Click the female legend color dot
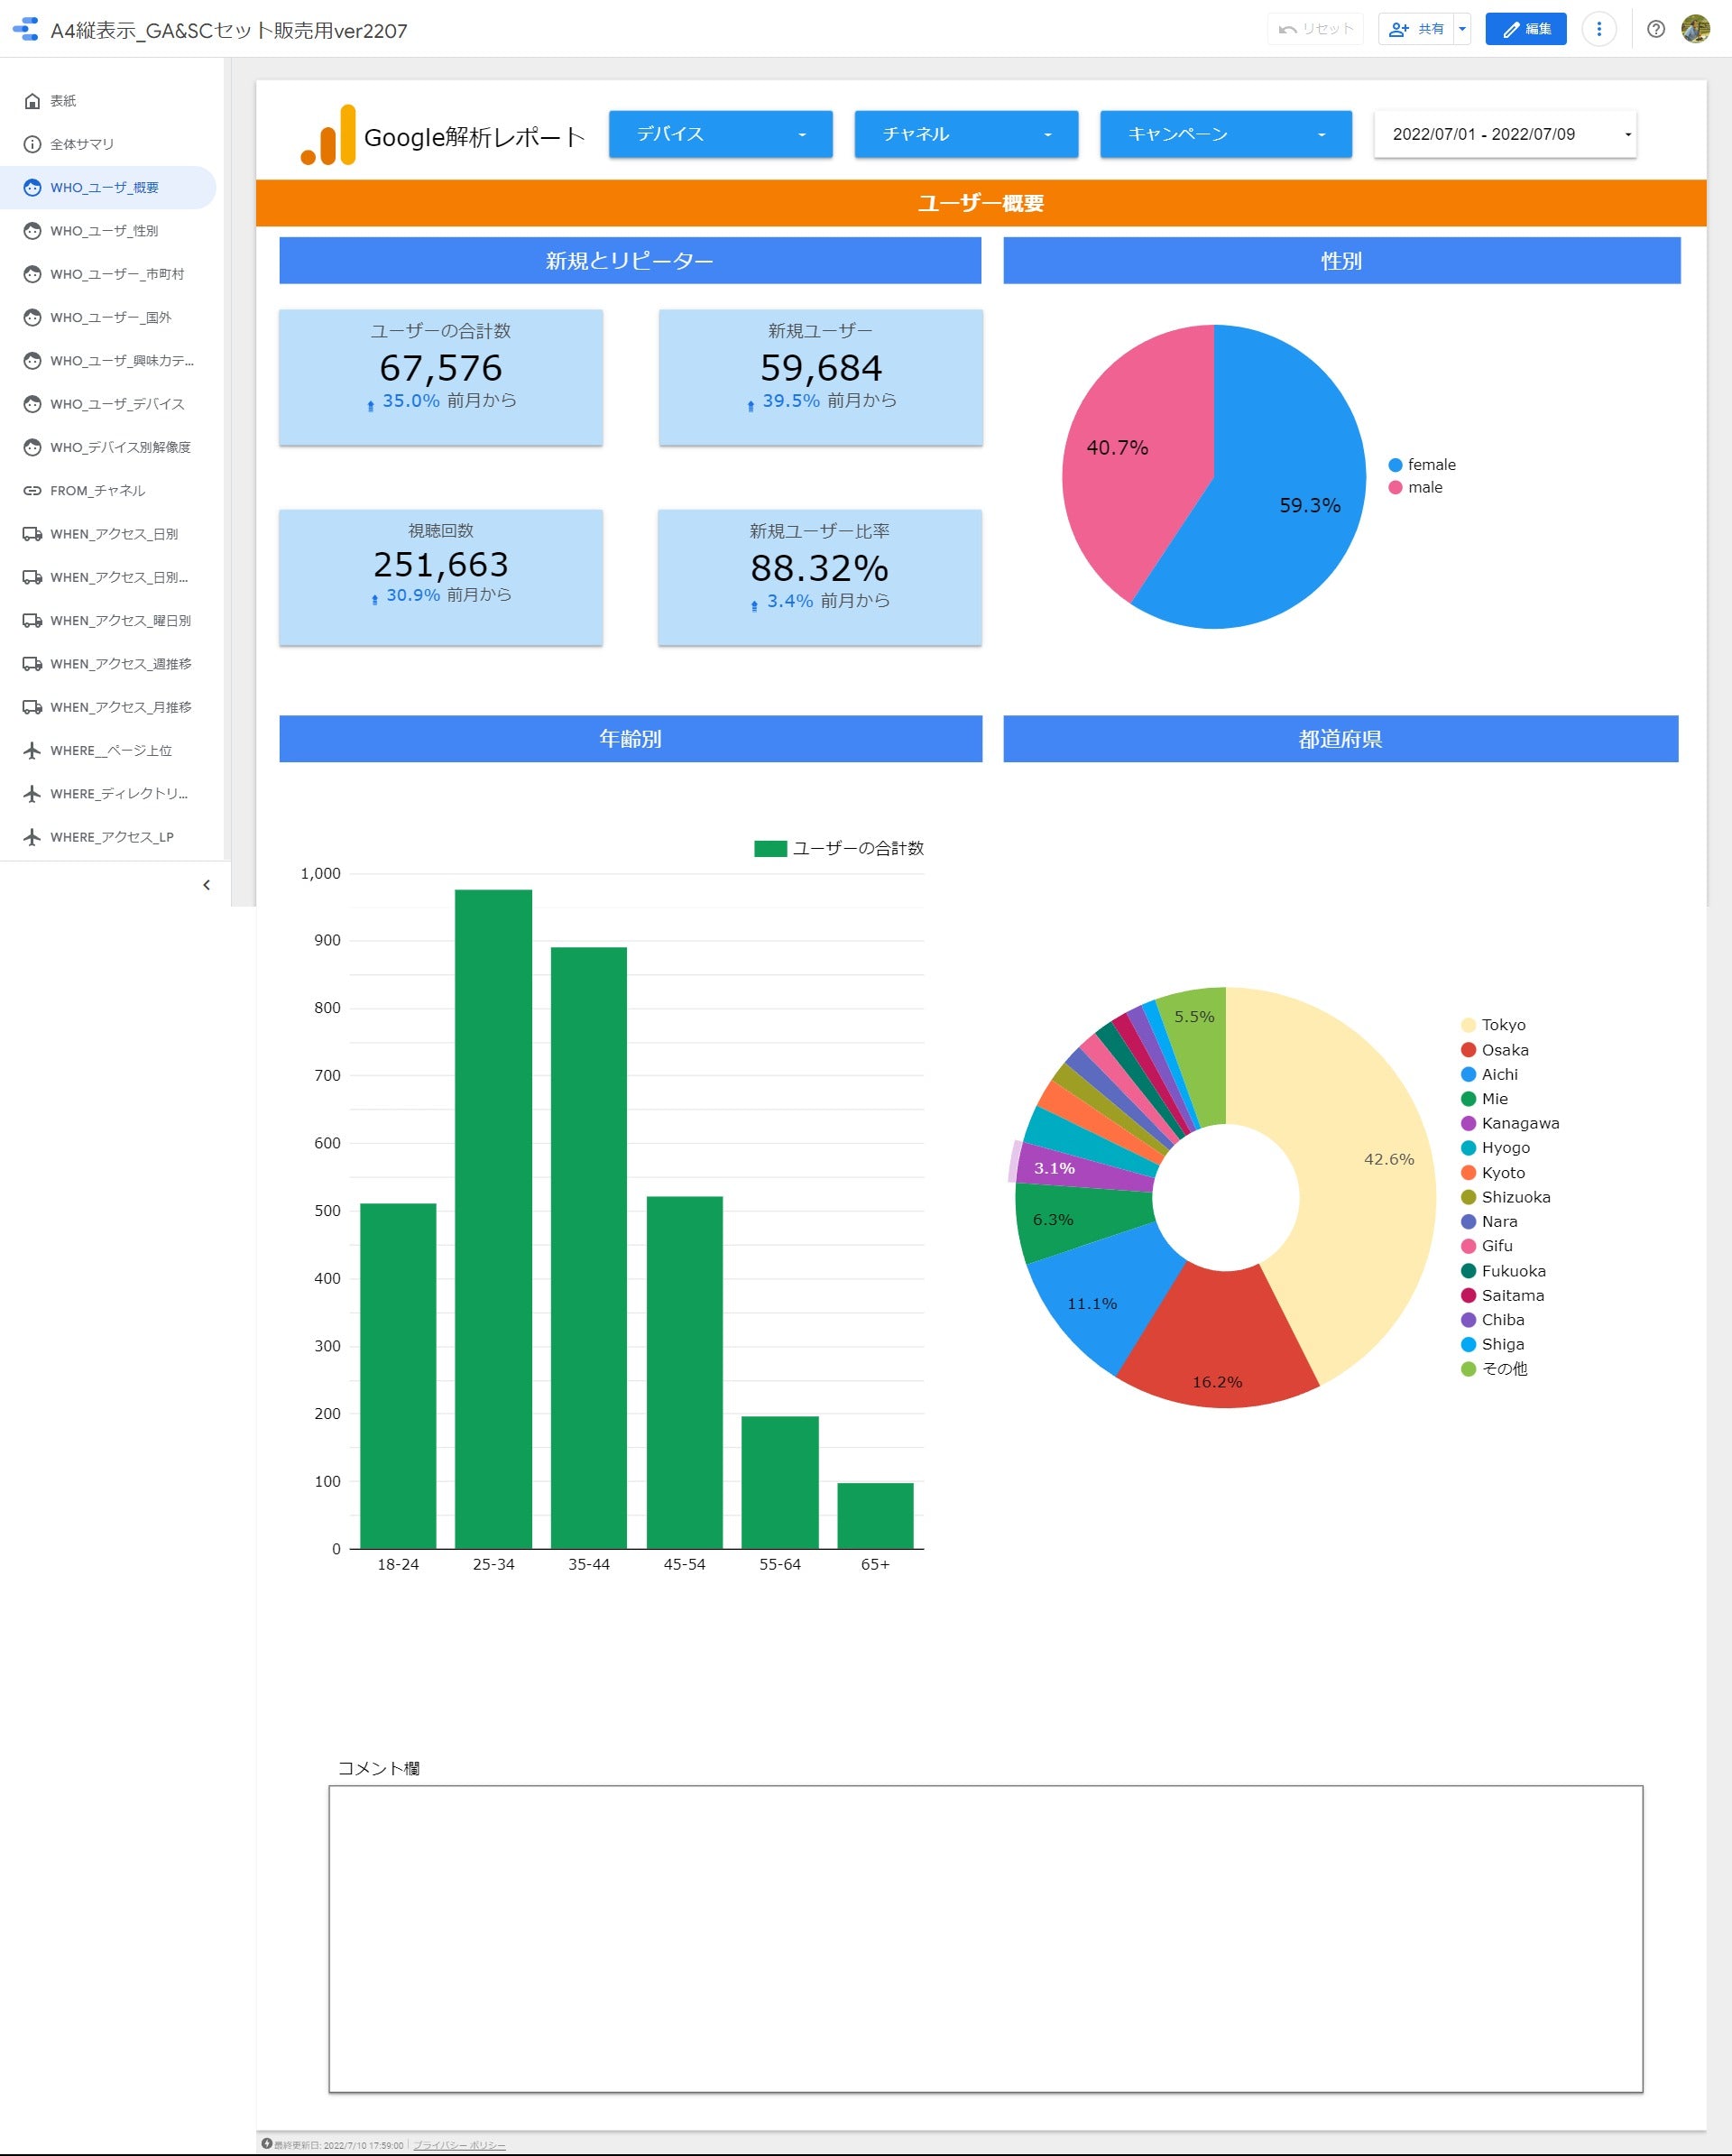The image size is (1732, 2156). tap(1395, 465)
